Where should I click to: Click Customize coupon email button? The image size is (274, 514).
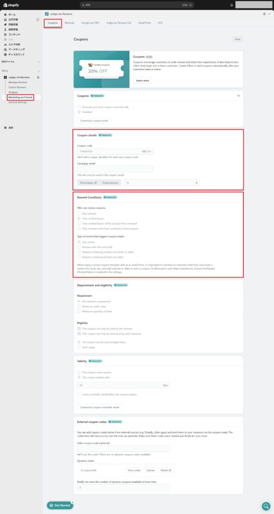click(x=94, y=120)
